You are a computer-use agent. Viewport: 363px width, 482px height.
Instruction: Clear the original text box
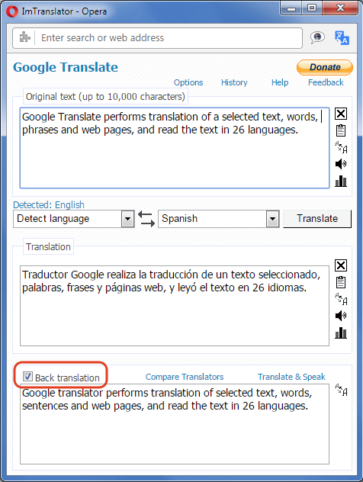(341, 114)
